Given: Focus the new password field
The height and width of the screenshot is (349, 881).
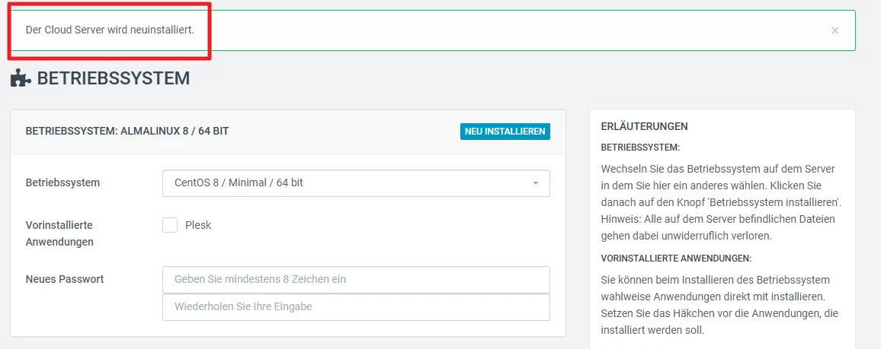Looking at the screenshot, I should [356, 279].
